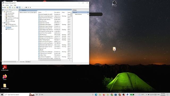
Task: Sort services by the Name column header
Action: (x=46, y=12)
